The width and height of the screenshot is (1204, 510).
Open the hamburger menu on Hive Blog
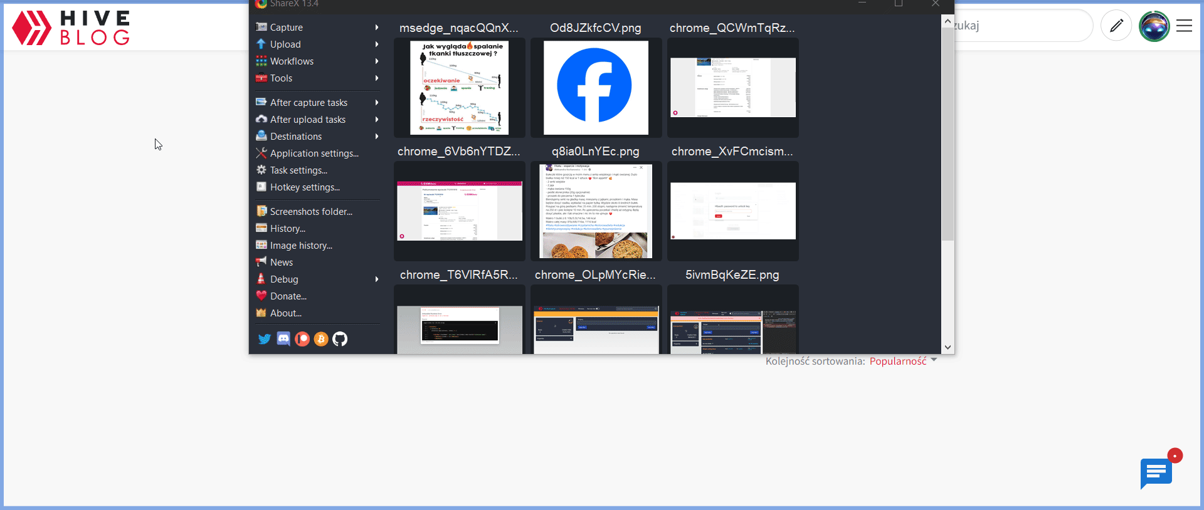click(1184, 26)
